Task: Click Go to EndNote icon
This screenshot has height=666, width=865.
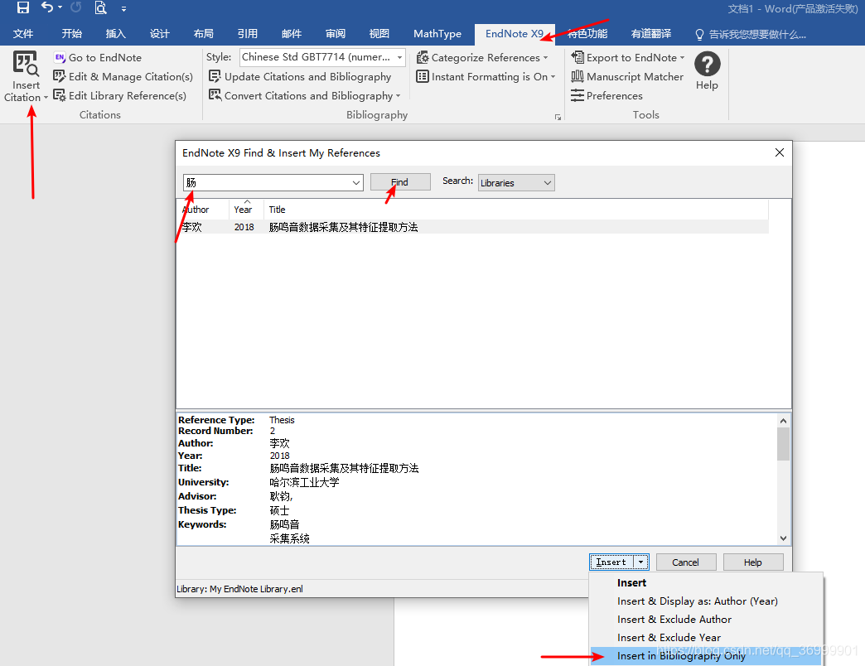Action: pyautogui.click(x=60, y=57)
